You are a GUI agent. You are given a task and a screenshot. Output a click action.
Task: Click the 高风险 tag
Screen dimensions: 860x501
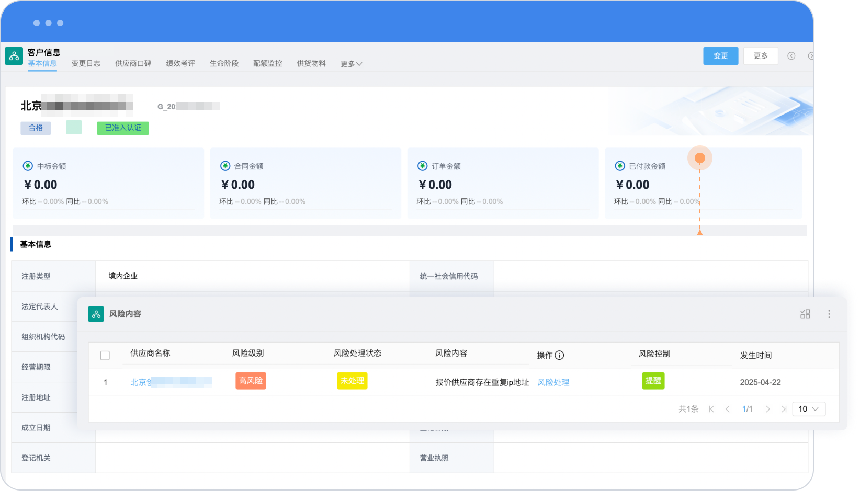tap(251, 381)
